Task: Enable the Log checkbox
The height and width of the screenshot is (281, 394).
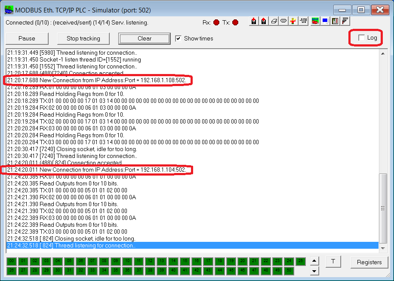Action: coord(362,38)
